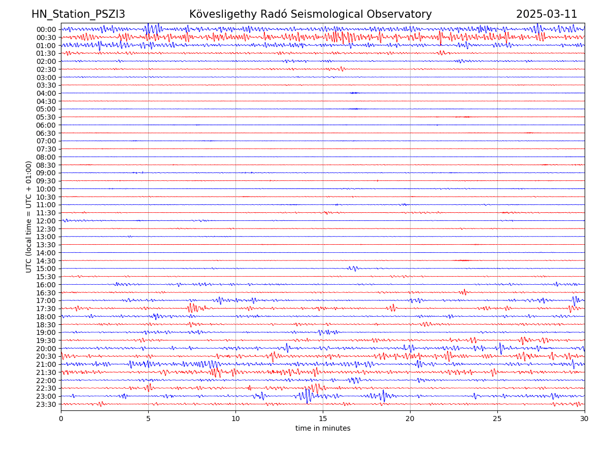
Task: Click the Kövesligethy Radó Seismological Observatory heading
Action: pyautogui.click(x=310, y=14)
